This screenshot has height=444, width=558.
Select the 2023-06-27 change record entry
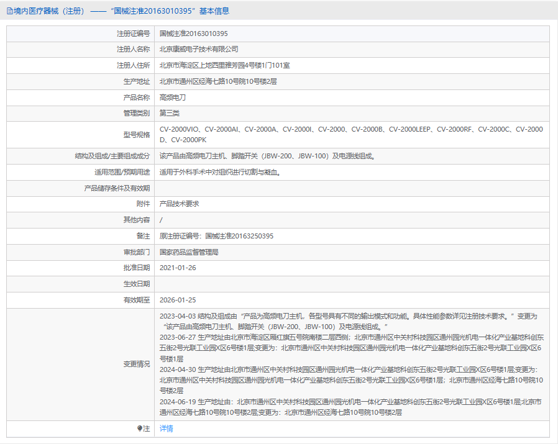pos(352,348)
